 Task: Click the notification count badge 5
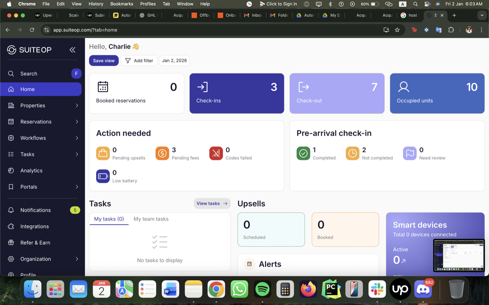coord(75,210)
